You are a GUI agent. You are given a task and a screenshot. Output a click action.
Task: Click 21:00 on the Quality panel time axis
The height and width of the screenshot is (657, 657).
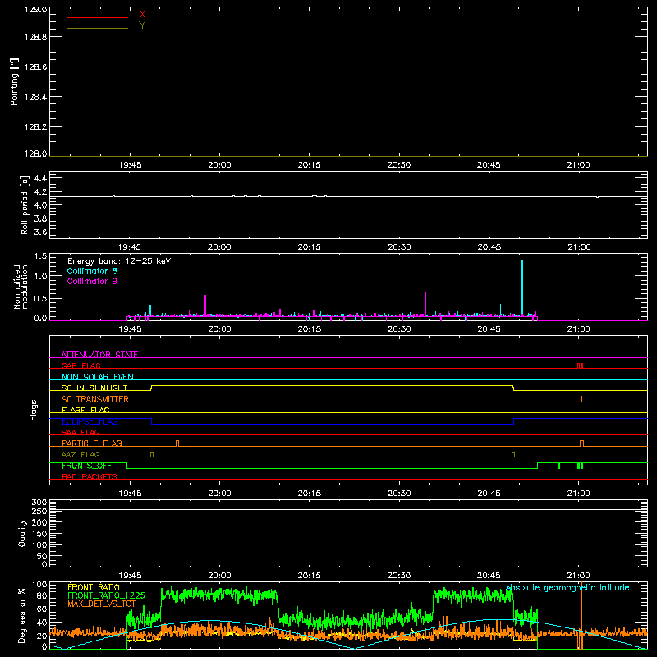click(x=578, y=576)
